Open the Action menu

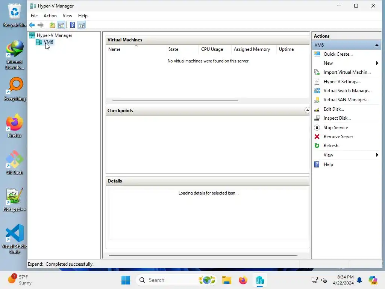click(50, 16)
